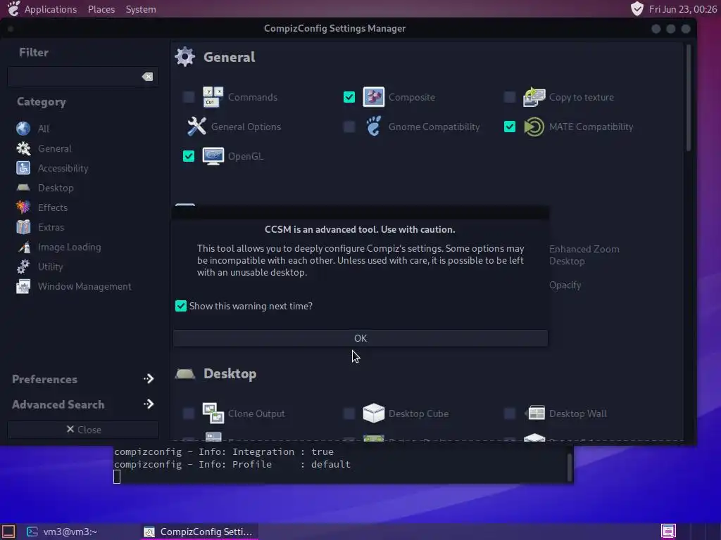The image size is (721, 540).
Task: Select Desktop category icon in sidebar
Action: pos(23,188)
